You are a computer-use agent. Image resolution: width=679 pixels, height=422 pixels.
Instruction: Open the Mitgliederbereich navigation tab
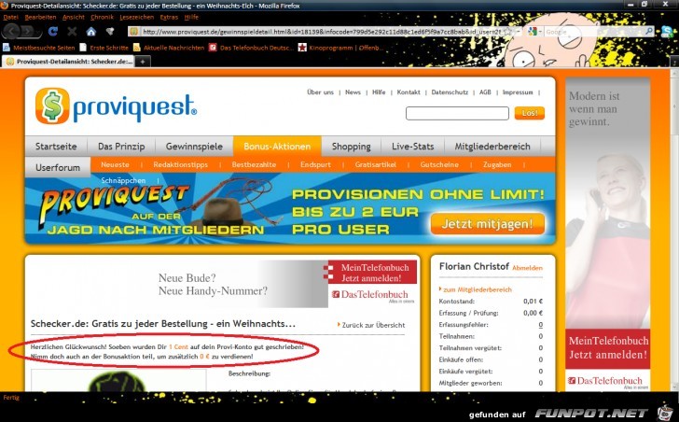(492, 147)
